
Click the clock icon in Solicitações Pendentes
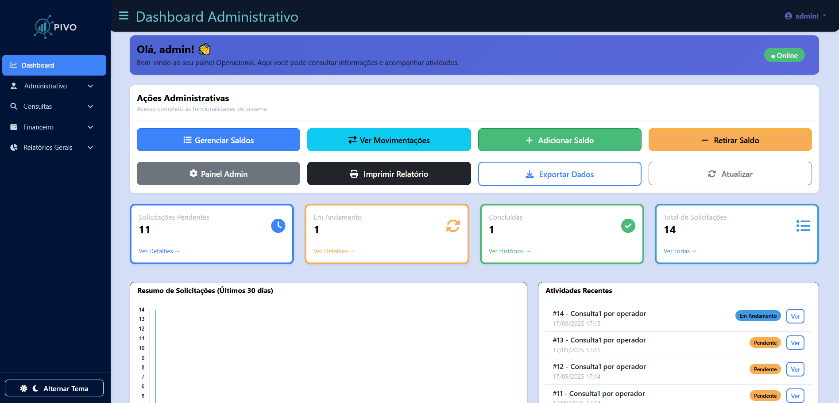(x=278, y=226)
